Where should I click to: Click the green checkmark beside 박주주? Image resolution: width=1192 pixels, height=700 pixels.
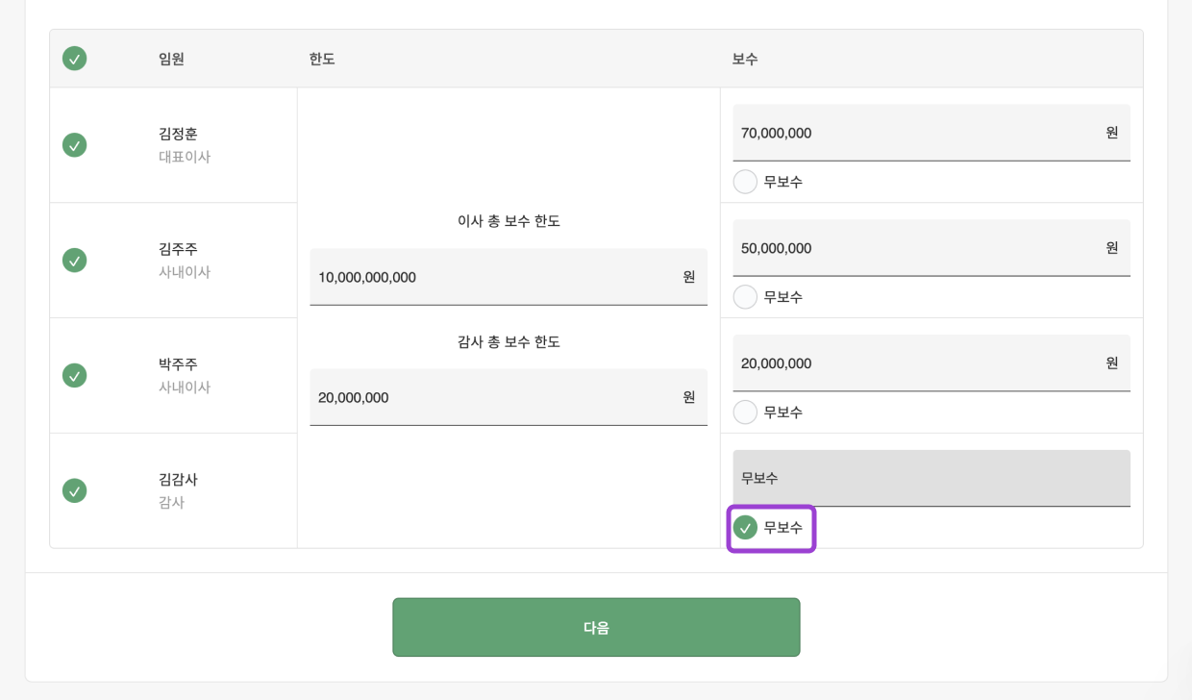(x=74, y=375)
